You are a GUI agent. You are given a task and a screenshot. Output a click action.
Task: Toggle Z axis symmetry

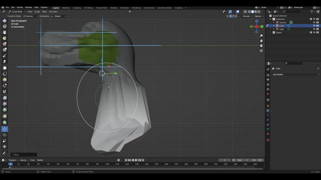pos(236,16)
